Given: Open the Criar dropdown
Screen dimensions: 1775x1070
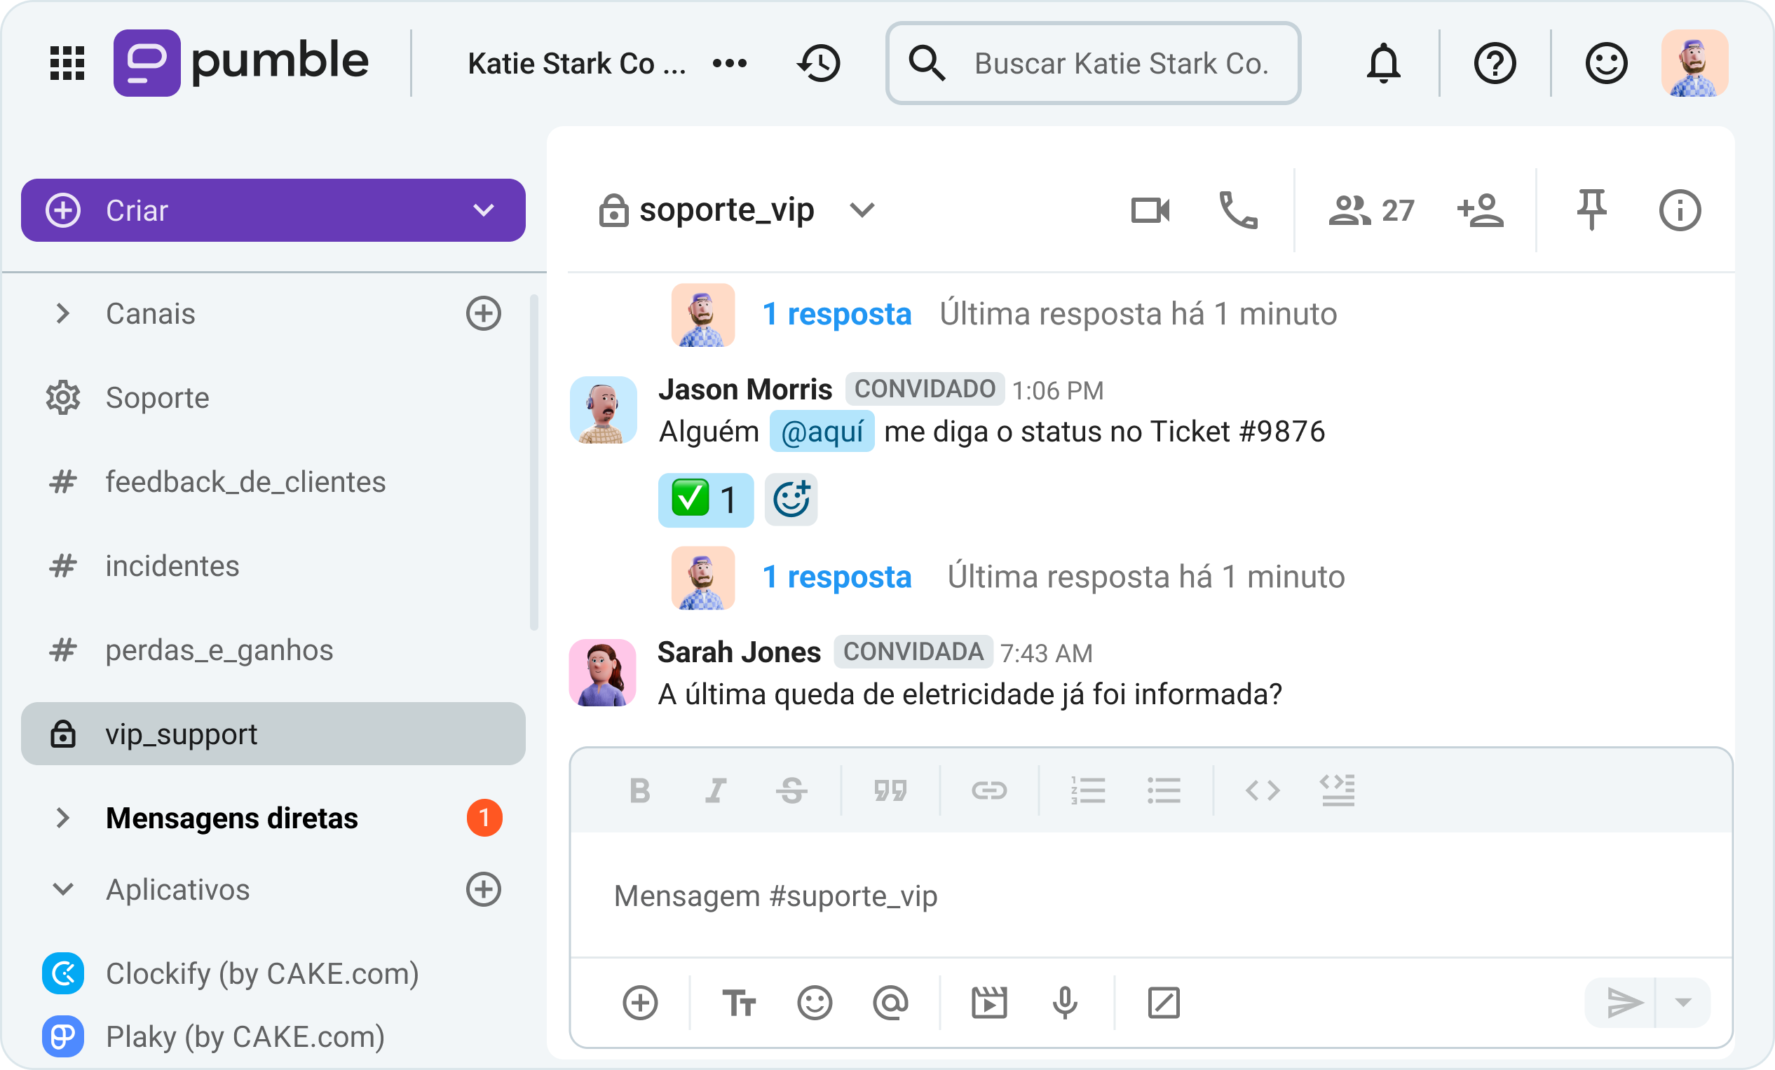Looking at the screenshot, I should coord(484,210).
